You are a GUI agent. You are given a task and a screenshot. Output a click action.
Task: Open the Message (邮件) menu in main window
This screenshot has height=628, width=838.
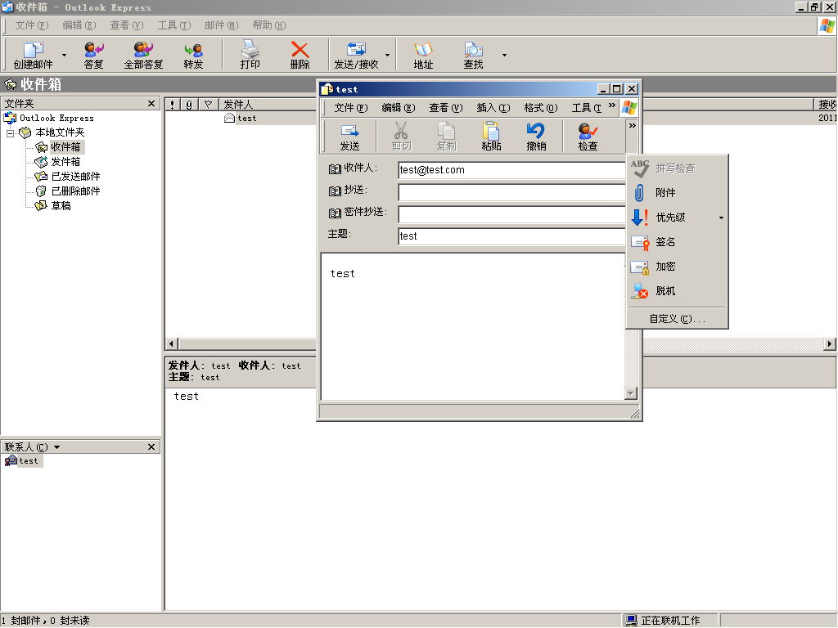tap(221, 25)
